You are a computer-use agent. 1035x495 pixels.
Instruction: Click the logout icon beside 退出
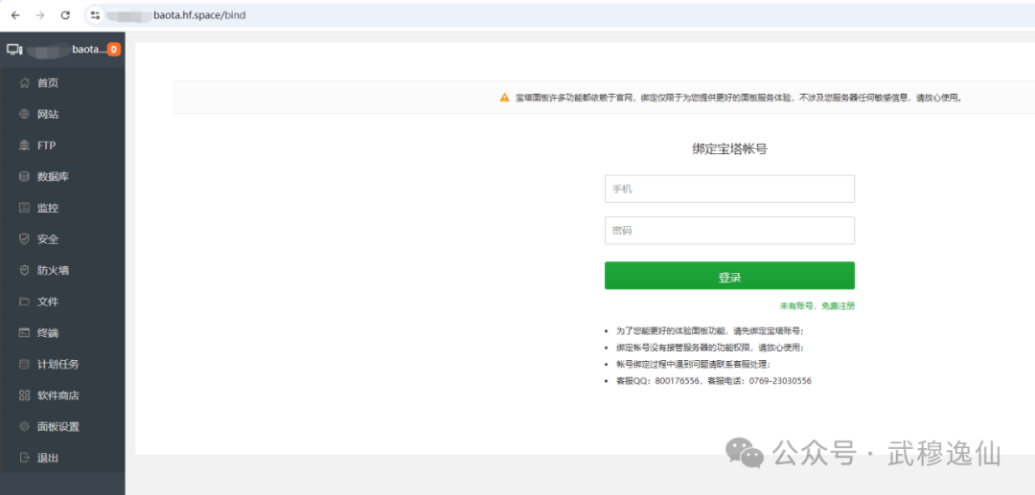[24, 458]
